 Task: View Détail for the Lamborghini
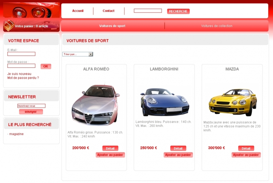point(178,149)
